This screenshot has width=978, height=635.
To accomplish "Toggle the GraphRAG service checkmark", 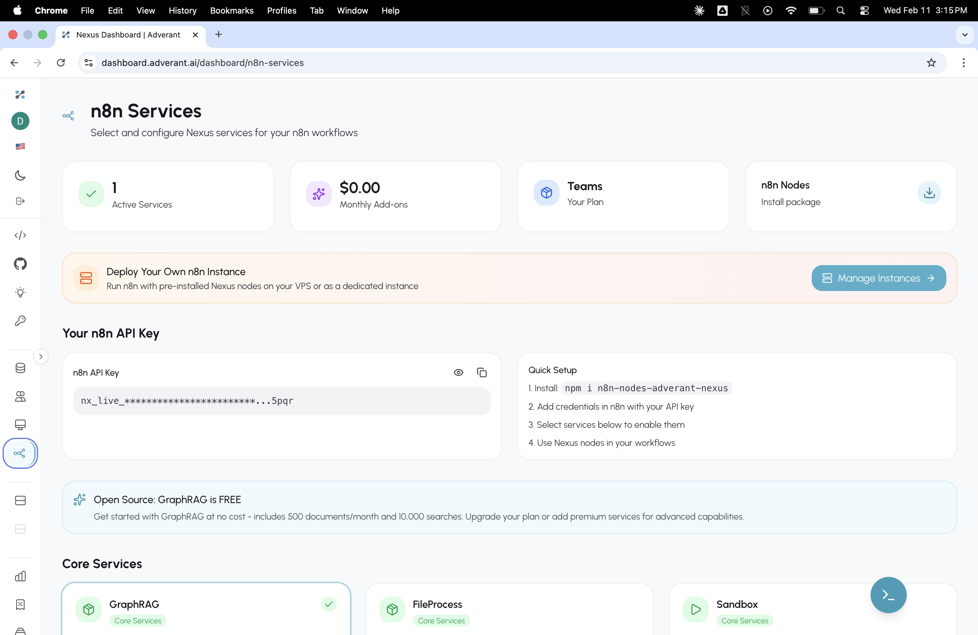I will point(329,605).
